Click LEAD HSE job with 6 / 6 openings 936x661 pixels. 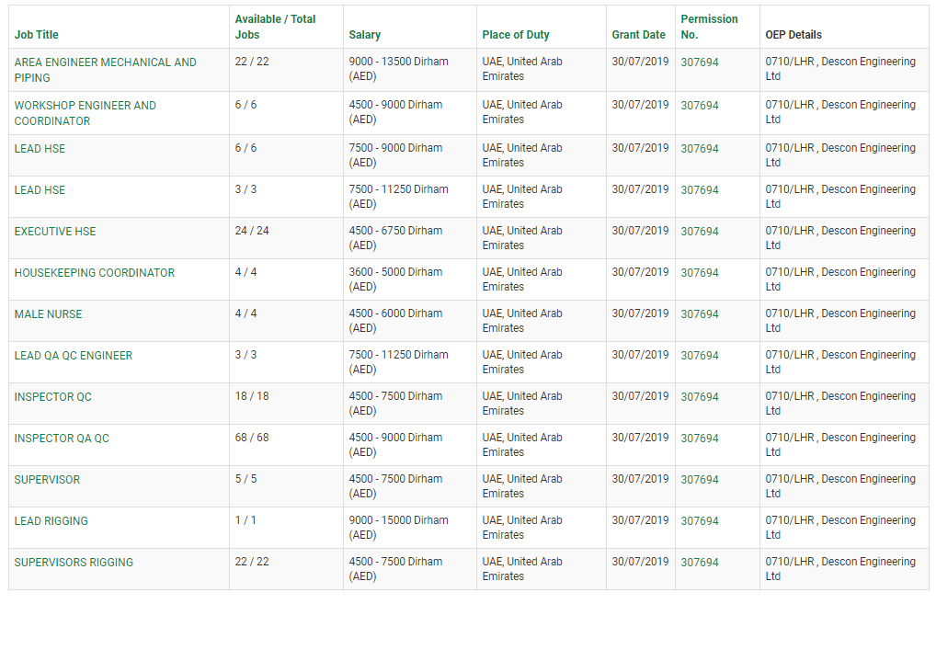[40, 149]
